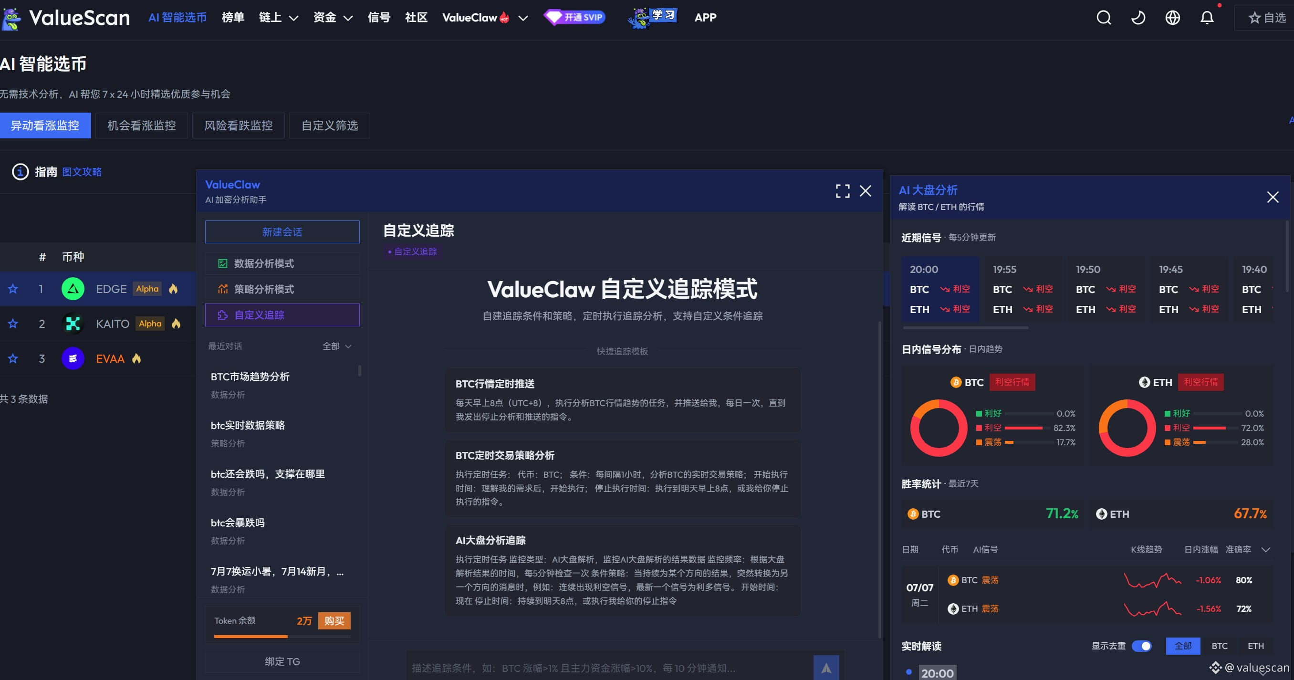1294x680 pixels.
Task: Click the 近期信号 horizontal scrollbar
Action: [965, 328]
